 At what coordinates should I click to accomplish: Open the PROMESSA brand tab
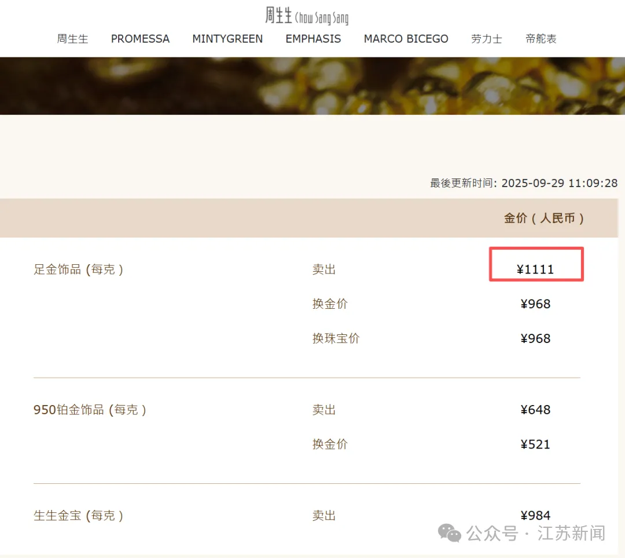140,39
